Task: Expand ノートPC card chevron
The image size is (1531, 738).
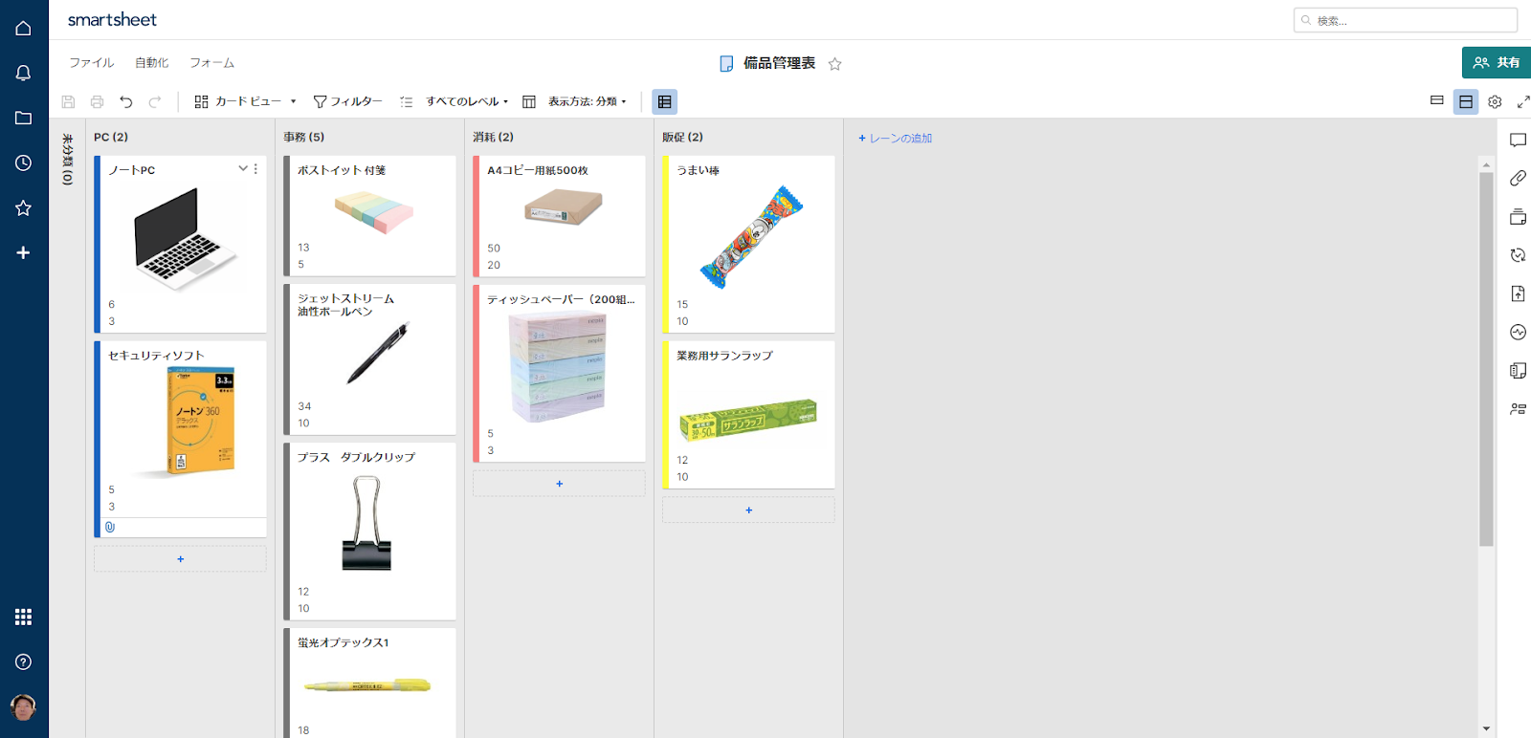Action: [x=243, y=168]
